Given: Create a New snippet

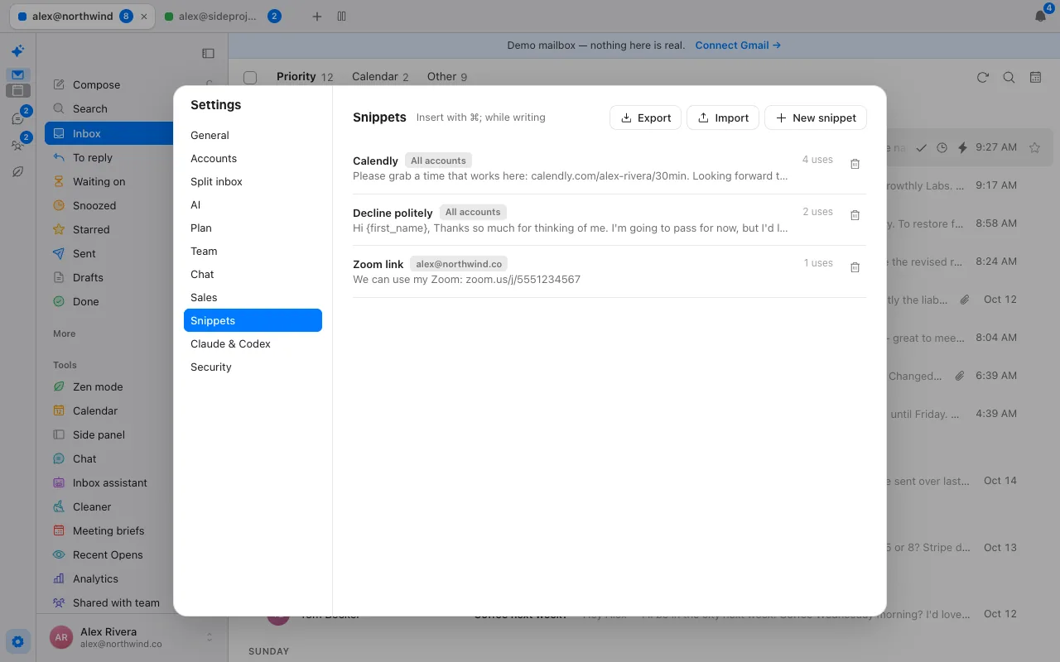Looking at the screenshot, I should pyautogui.click(x=816, y=118).
